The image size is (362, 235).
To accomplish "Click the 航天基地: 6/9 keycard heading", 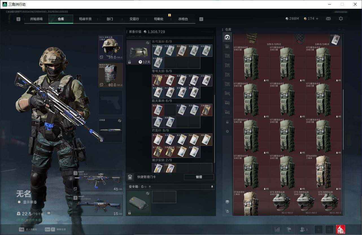I will (x=162, y=101).
